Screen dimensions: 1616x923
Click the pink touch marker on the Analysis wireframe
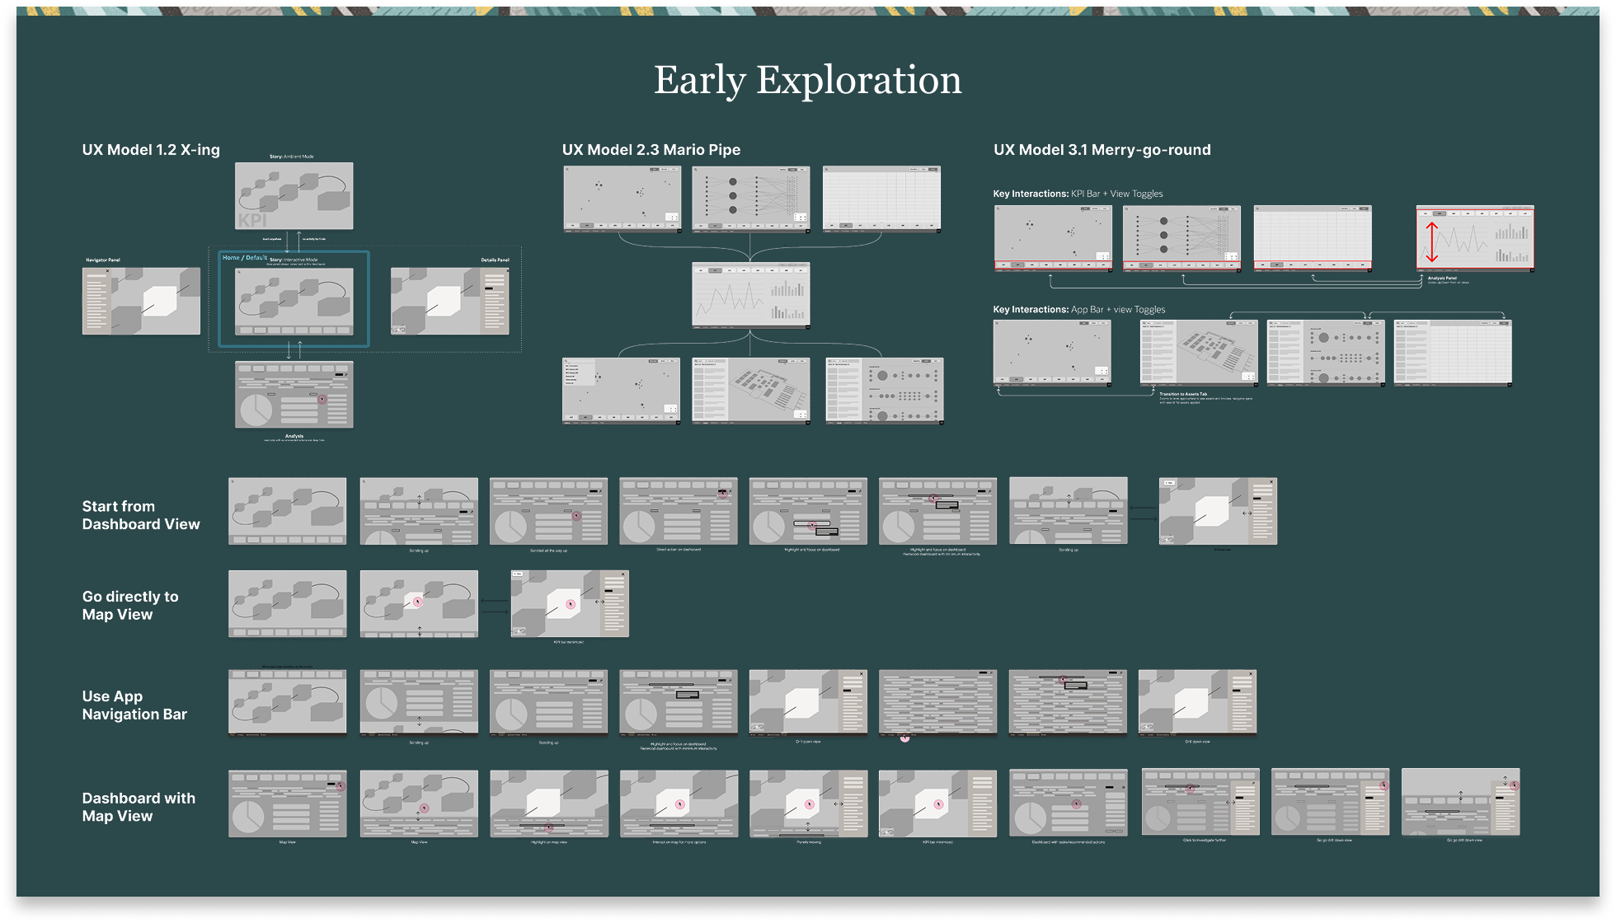pos(322,399)
